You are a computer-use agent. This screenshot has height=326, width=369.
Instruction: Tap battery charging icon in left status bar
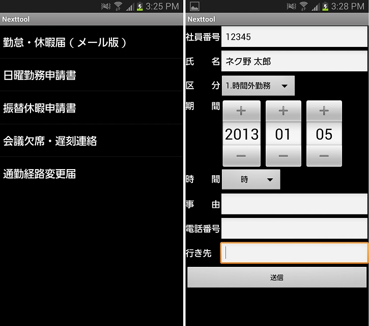point(140,6)
